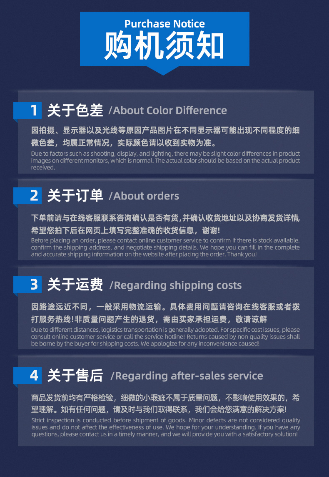Click the Regarding after-sales service label
Screen dimensions: 329x477
pos(187,376)
